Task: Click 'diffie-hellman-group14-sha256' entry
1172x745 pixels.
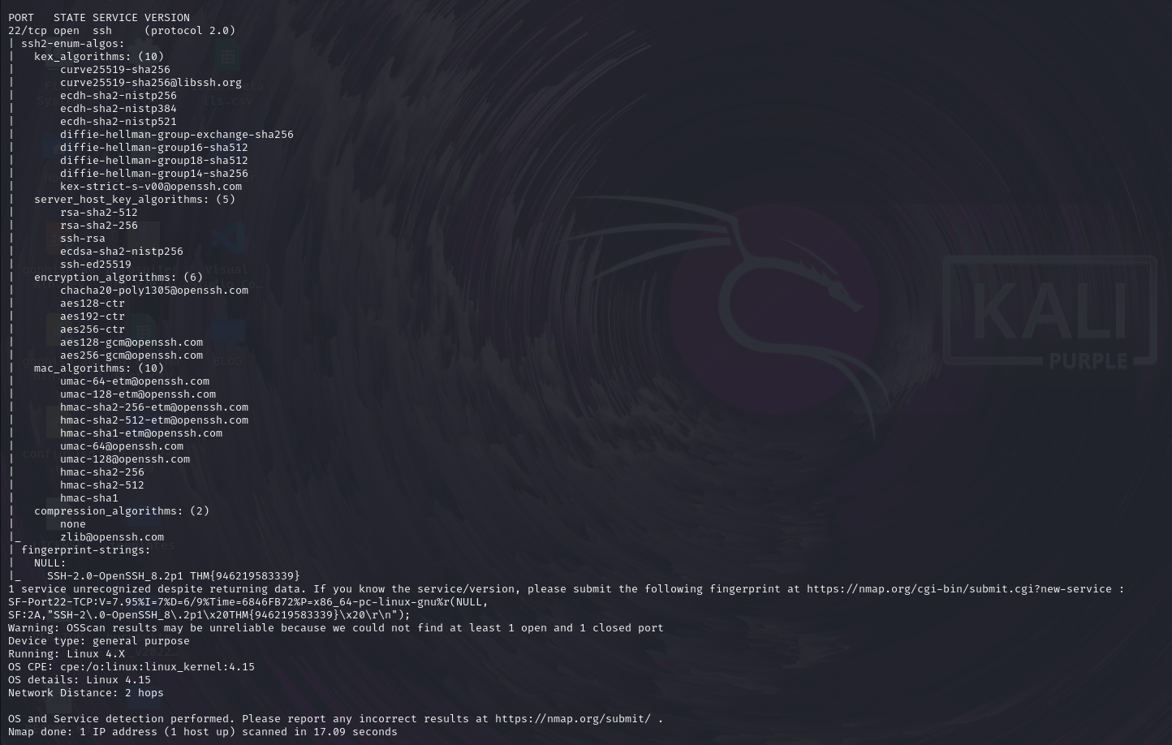Action: tap(154, 174)
